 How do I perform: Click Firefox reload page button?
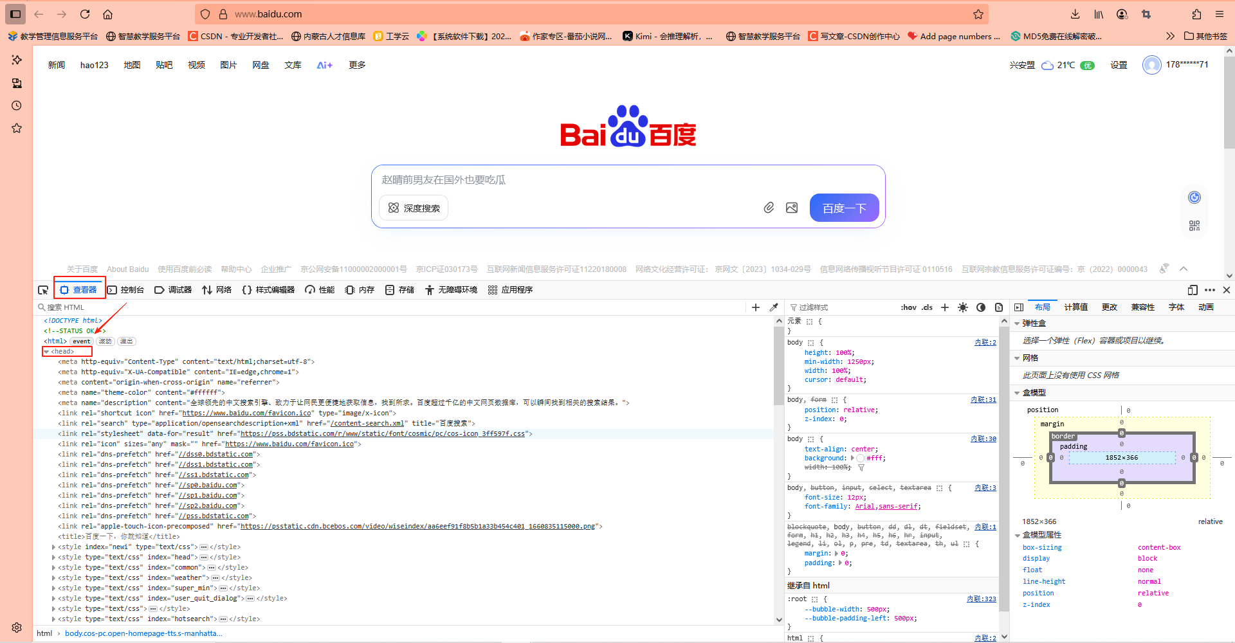pos(85,14)
